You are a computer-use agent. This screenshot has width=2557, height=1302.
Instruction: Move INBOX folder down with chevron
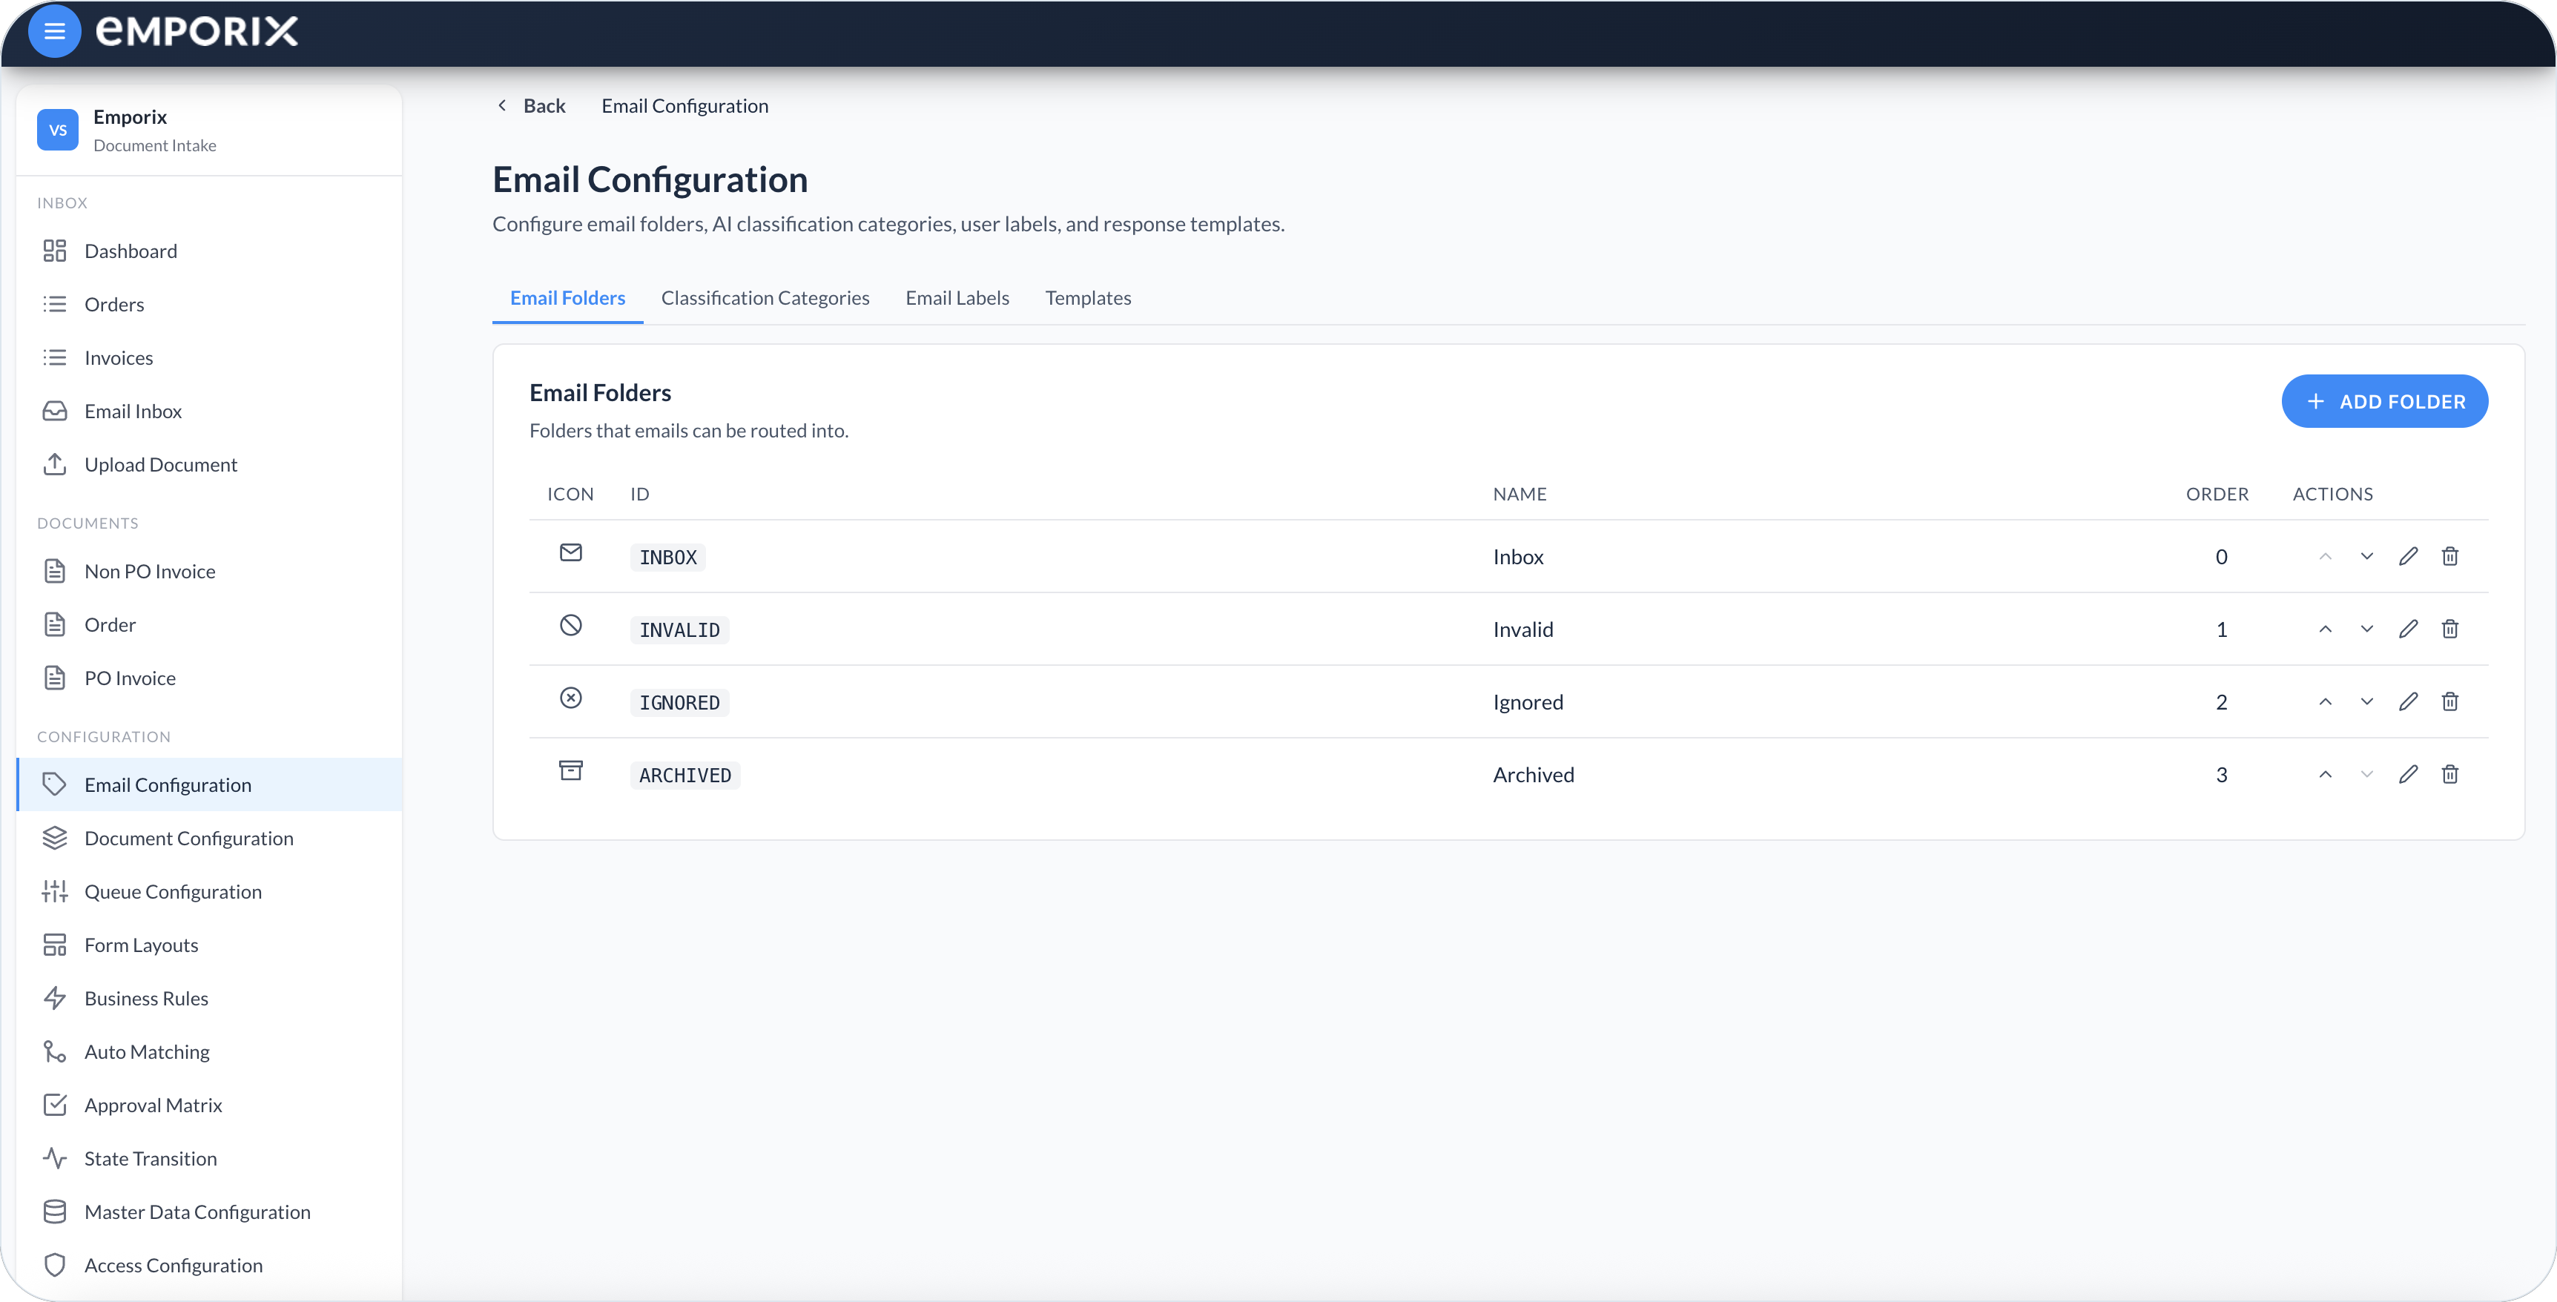[2366, 556]
